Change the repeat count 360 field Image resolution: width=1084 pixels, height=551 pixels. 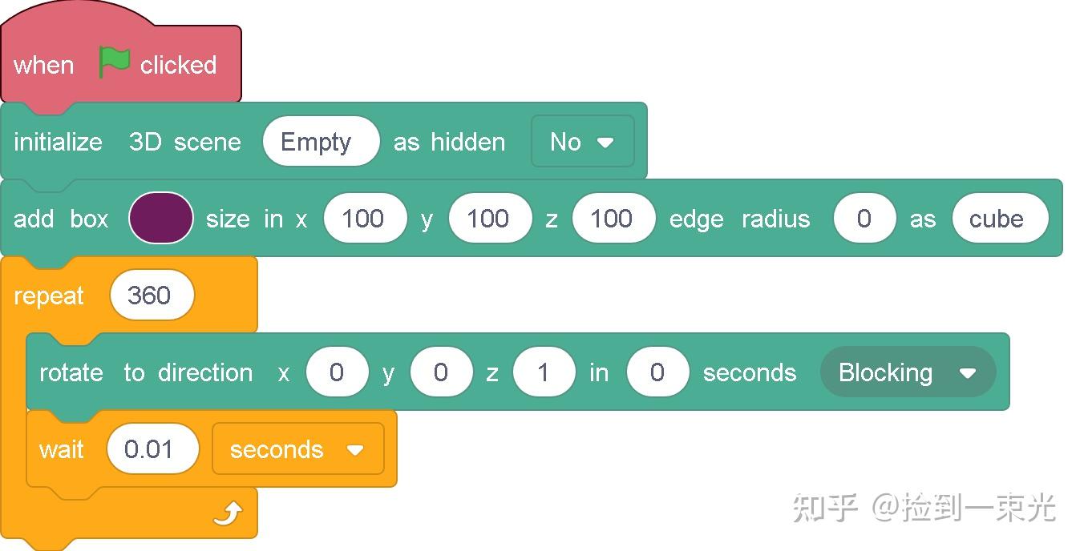[x=151, y=296]
